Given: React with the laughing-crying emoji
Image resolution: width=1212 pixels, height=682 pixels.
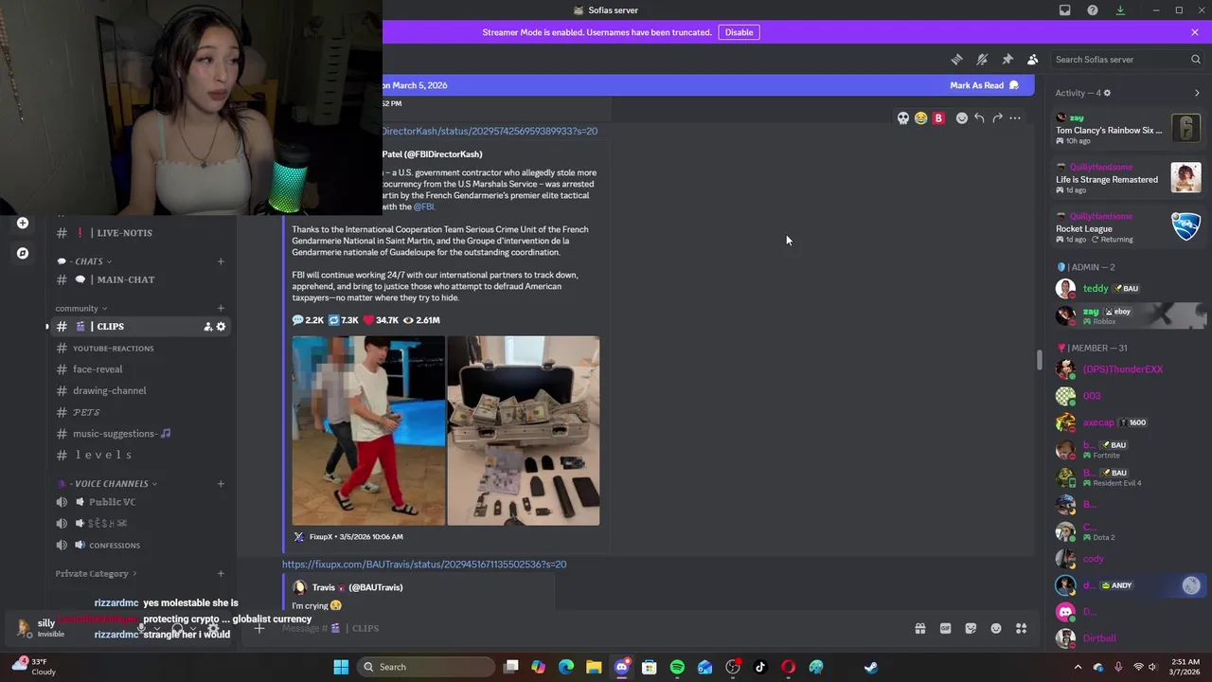Looking at the screenshot, I should [920, 118].
